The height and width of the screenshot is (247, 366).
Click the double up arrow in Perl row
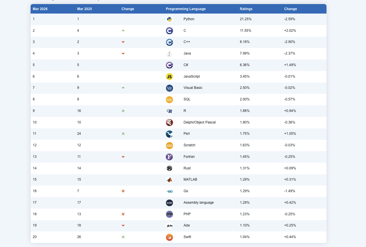[123, 134]
